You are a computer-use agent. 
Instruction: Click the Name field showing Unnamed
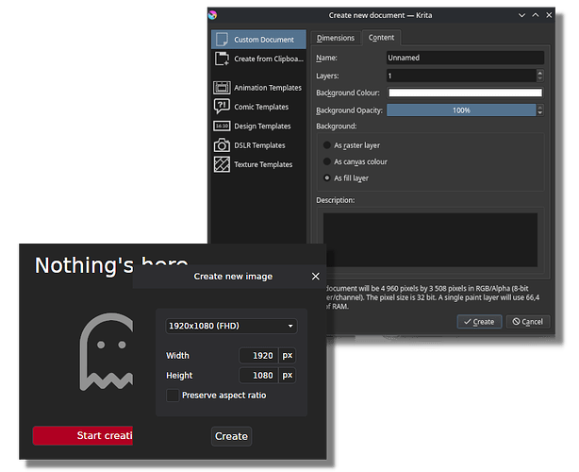[465, 58]
